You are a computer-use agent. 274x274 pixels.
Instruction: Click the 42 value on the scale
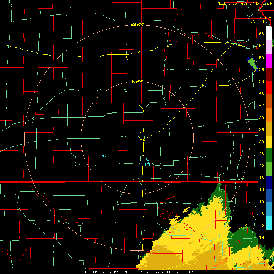point(262,105)
